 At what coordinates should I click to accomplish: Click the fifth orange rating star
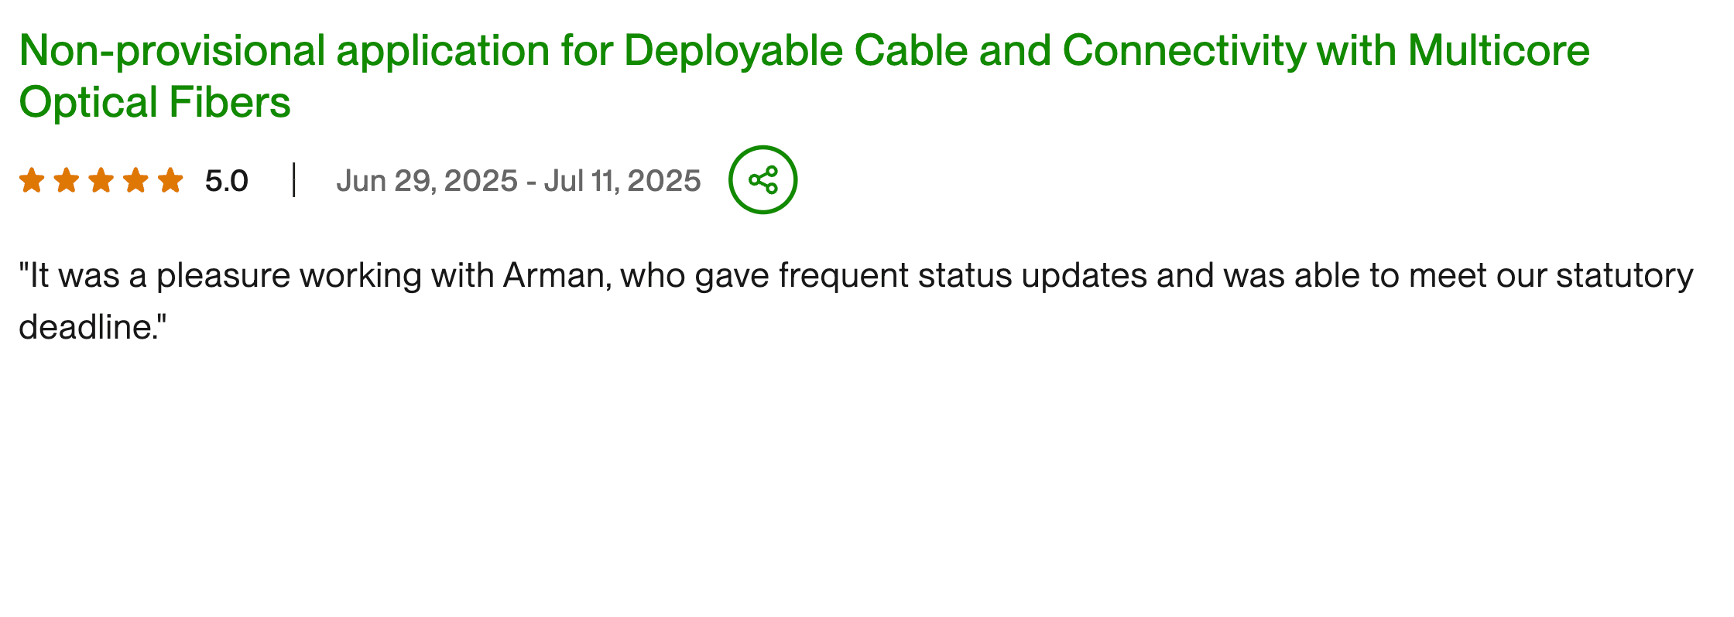pos(170,181)
